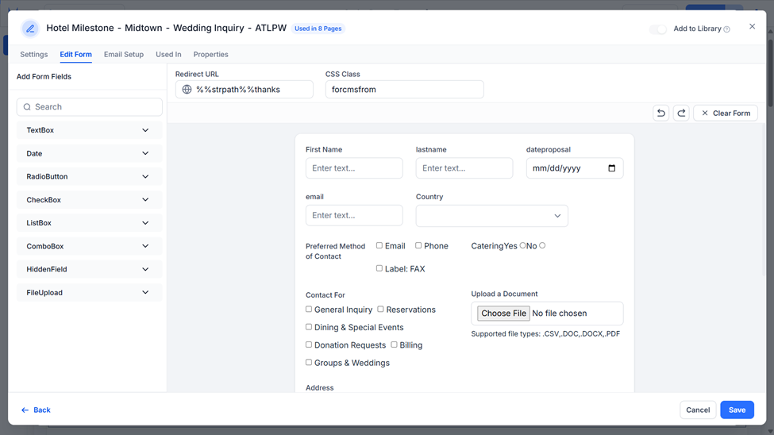Image resolution: width=774 pixels, height=435 pixels.
Task: Expand the HiddenField field group
Action: click(90, 269)
